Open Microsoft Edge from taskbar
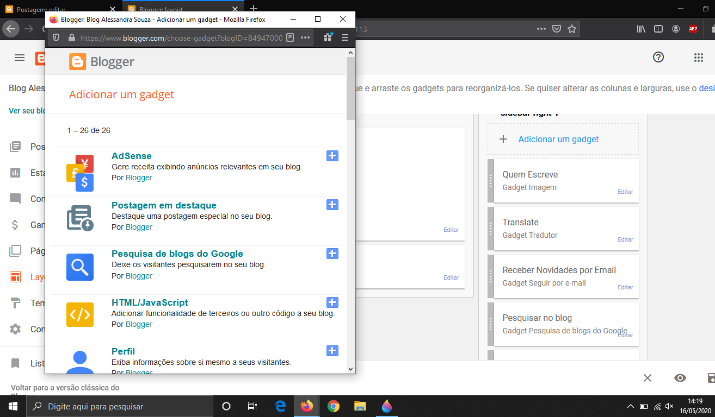Viewport: 715px width, 417px height. [281, 406]
